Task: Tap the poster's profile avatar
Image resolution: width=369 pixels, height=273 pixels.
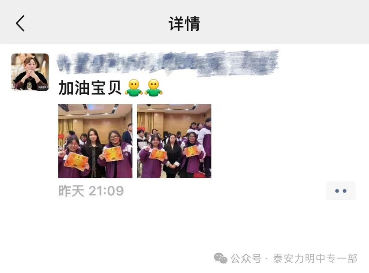Action: coord(30,72)
